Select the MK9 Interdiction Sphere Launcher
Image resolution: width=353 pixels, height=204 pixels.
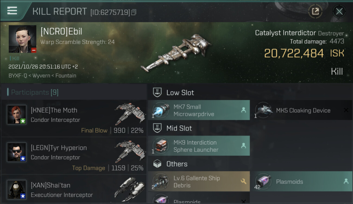pos(199,146)
